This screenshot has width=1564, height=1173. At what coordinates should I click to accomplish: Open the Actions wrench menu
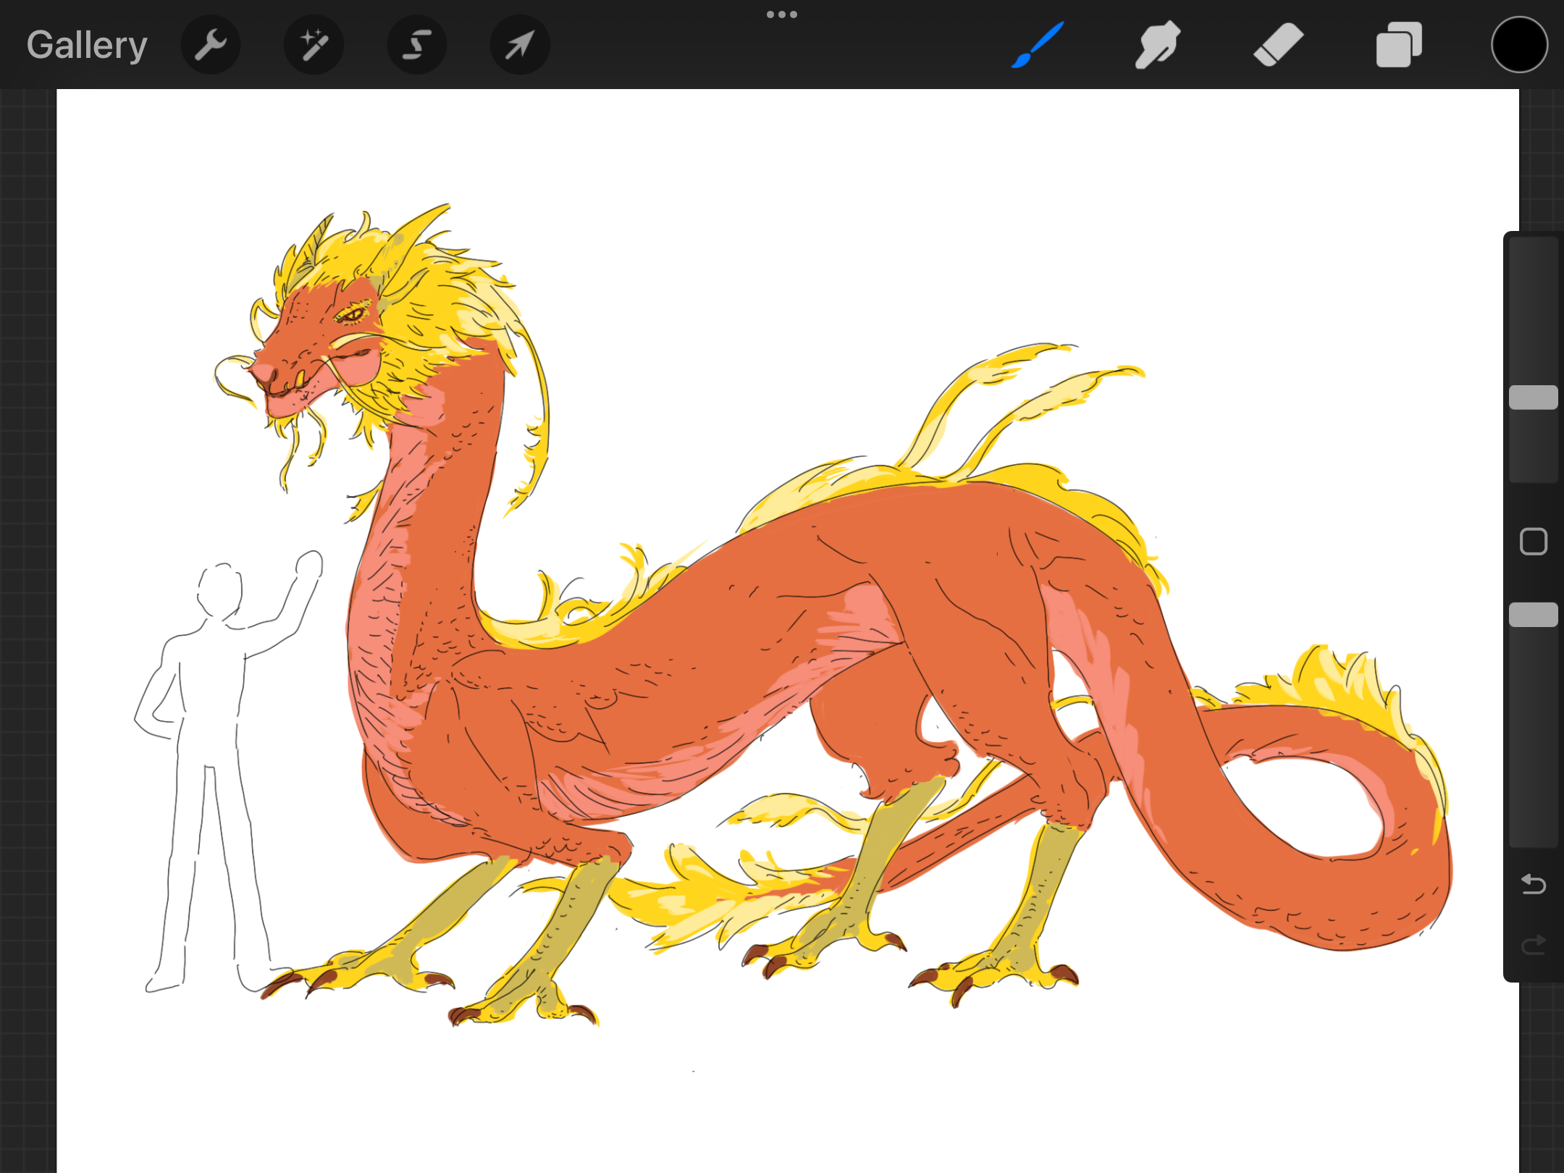(211, 45)
